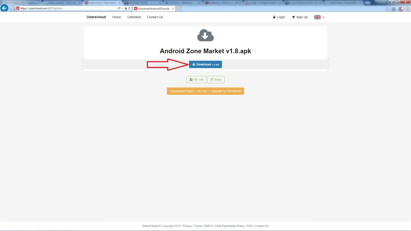Click the security lock icon in address bar

pyautogui.click(x=126, y=8)
